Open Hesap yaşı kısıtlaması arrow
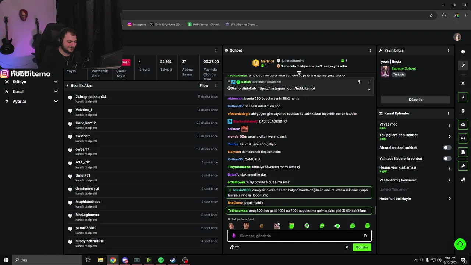Screen dimensions: 471x265 449,169
